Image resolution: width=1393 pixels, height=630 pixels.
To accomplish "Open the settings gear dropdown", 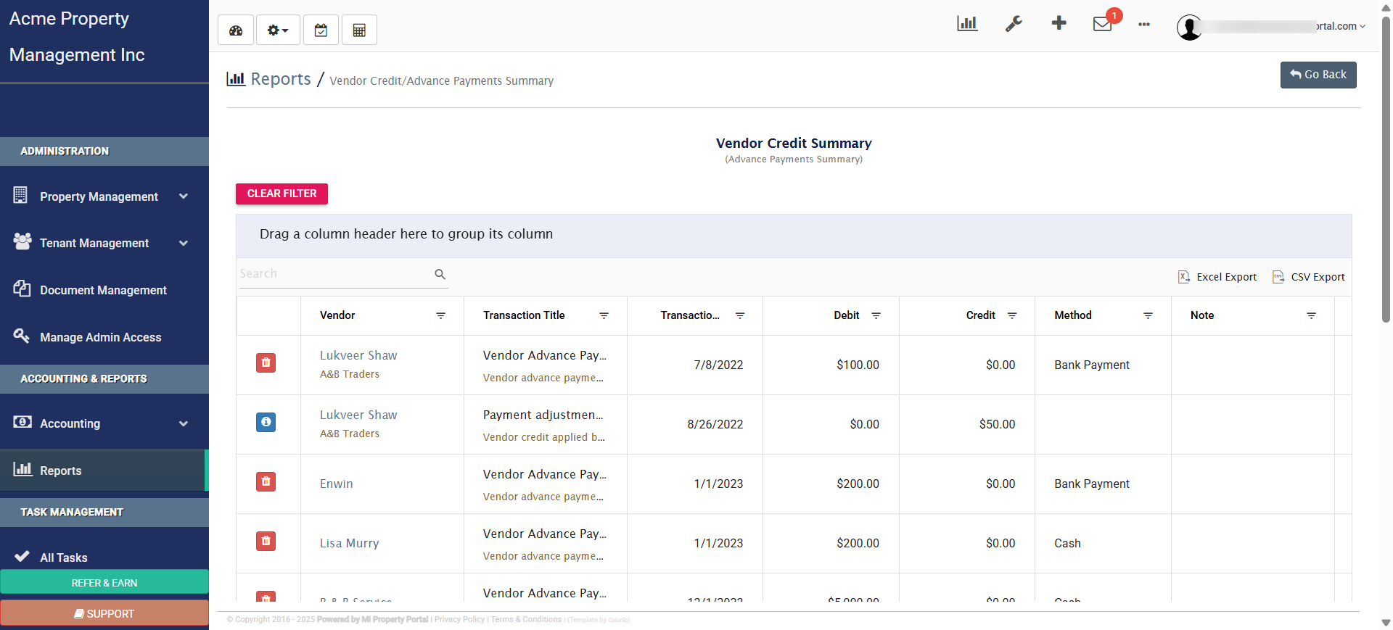I will (278, 30).
